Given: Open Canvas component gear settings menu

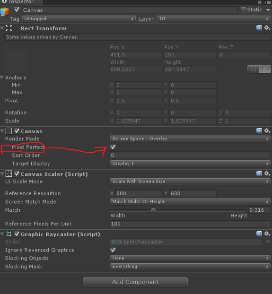Looking at the screenshot, I should coord(267,131).
